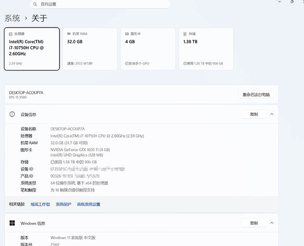Open 域或工作组 link
This screenshot has height=246, width=304.
pos(40,204)
